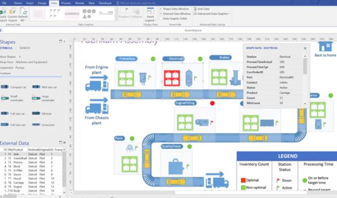Viewport: 337px width, 198px height.
Task: Switch to the Process ribbon tab
Action: click(66, 3)
